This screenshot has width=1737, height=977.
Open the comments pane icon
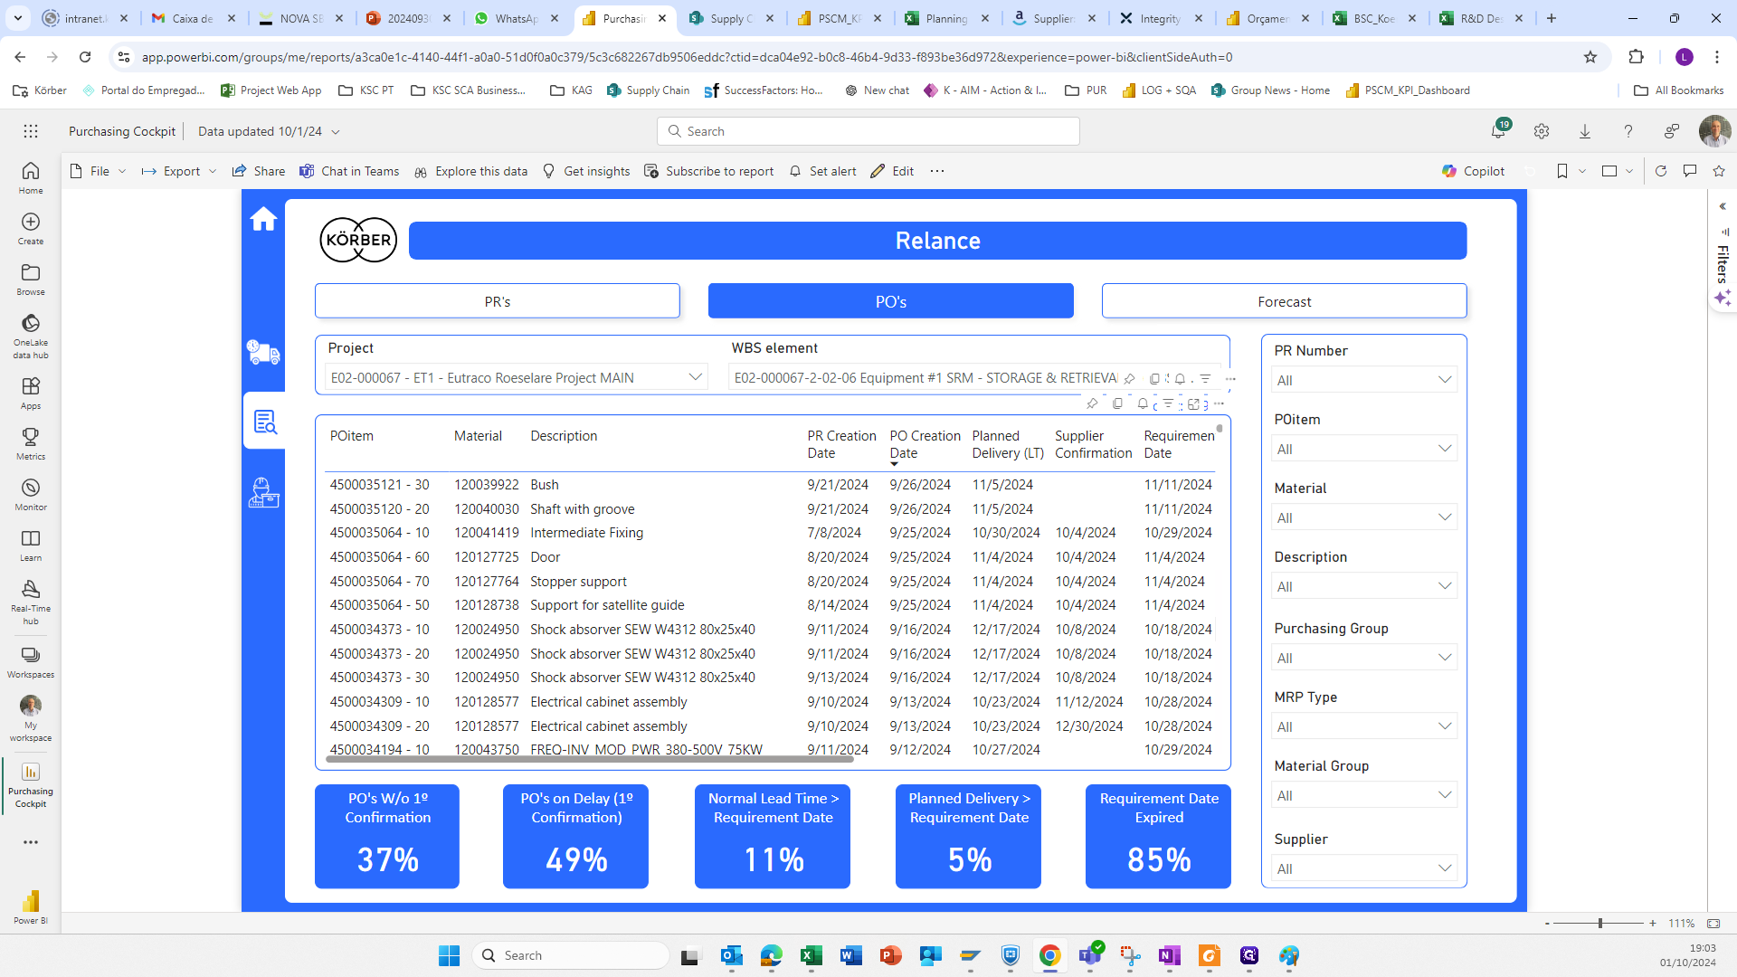click(1690, 171)
